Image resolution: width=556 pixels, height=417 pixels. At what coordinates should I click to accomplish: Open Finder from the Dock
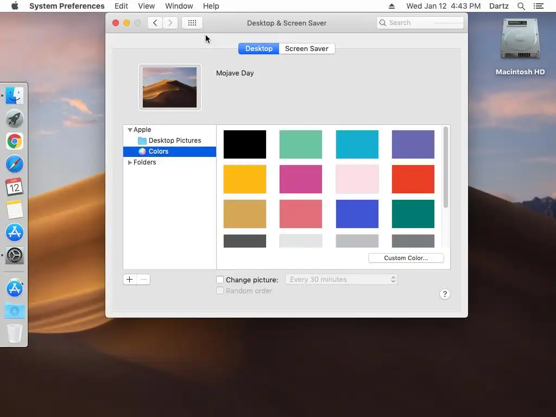pyautogui.click(x=15, y=96)
